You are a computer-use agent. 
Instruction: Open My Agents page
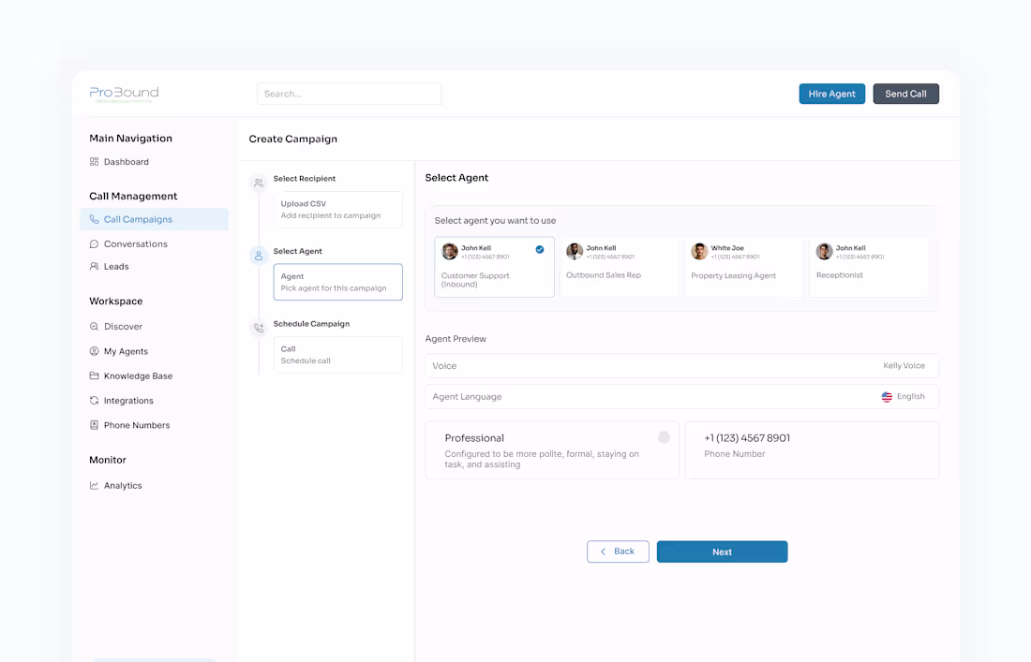[x=126, y=351]
